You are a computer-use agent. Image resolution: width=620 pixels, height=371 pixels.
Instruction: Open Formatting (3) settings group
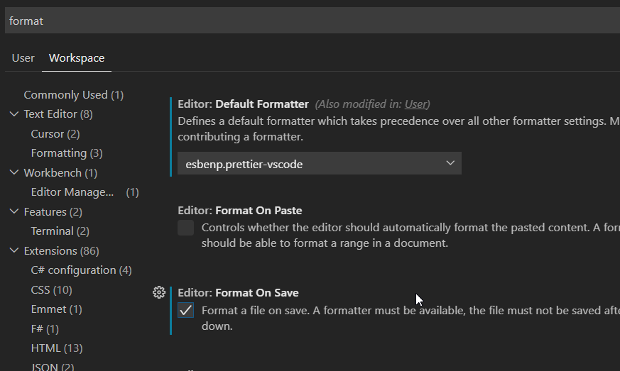(x=67, y=153)
